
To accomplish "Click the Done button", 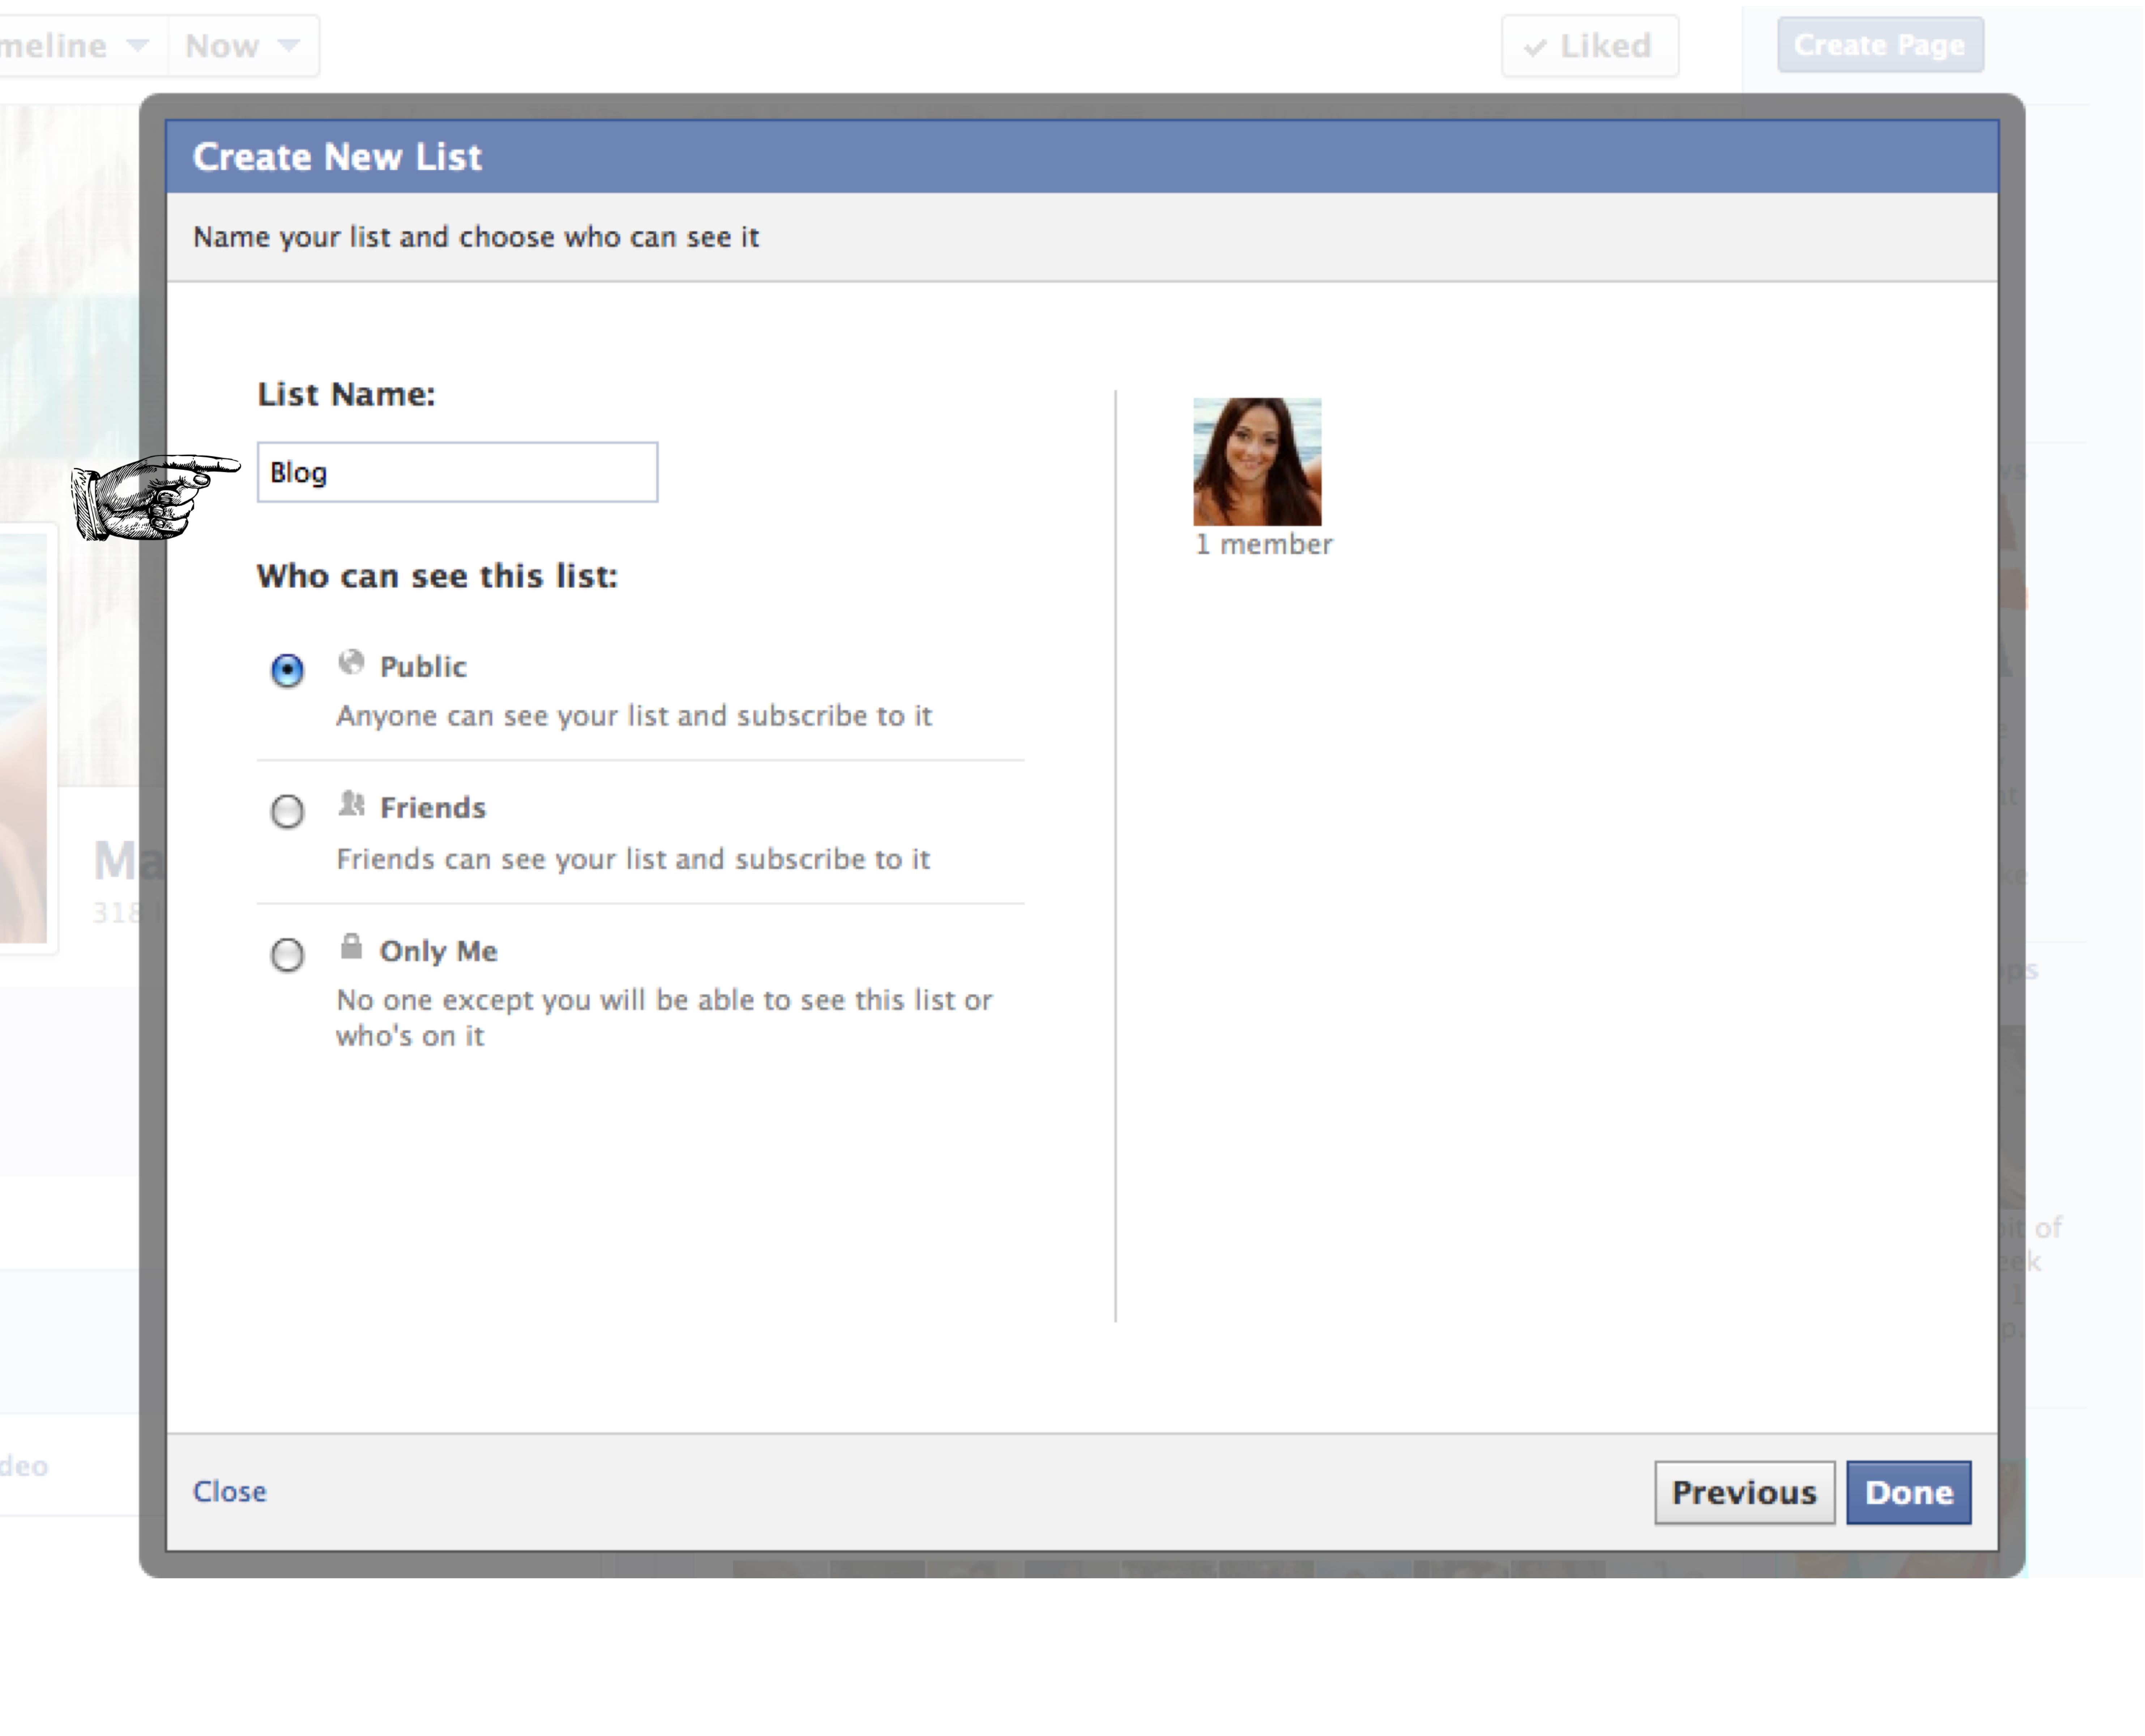I will (1909, 1493).
